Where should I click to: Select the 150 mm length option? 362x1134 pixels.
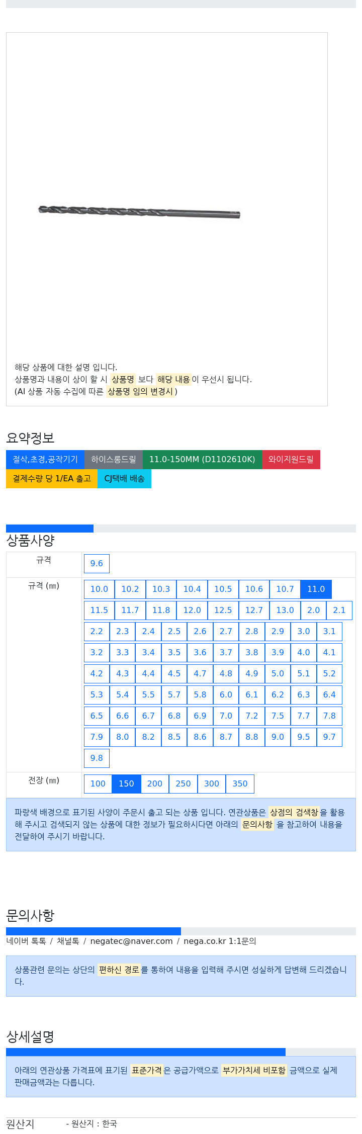coord(126,783)
